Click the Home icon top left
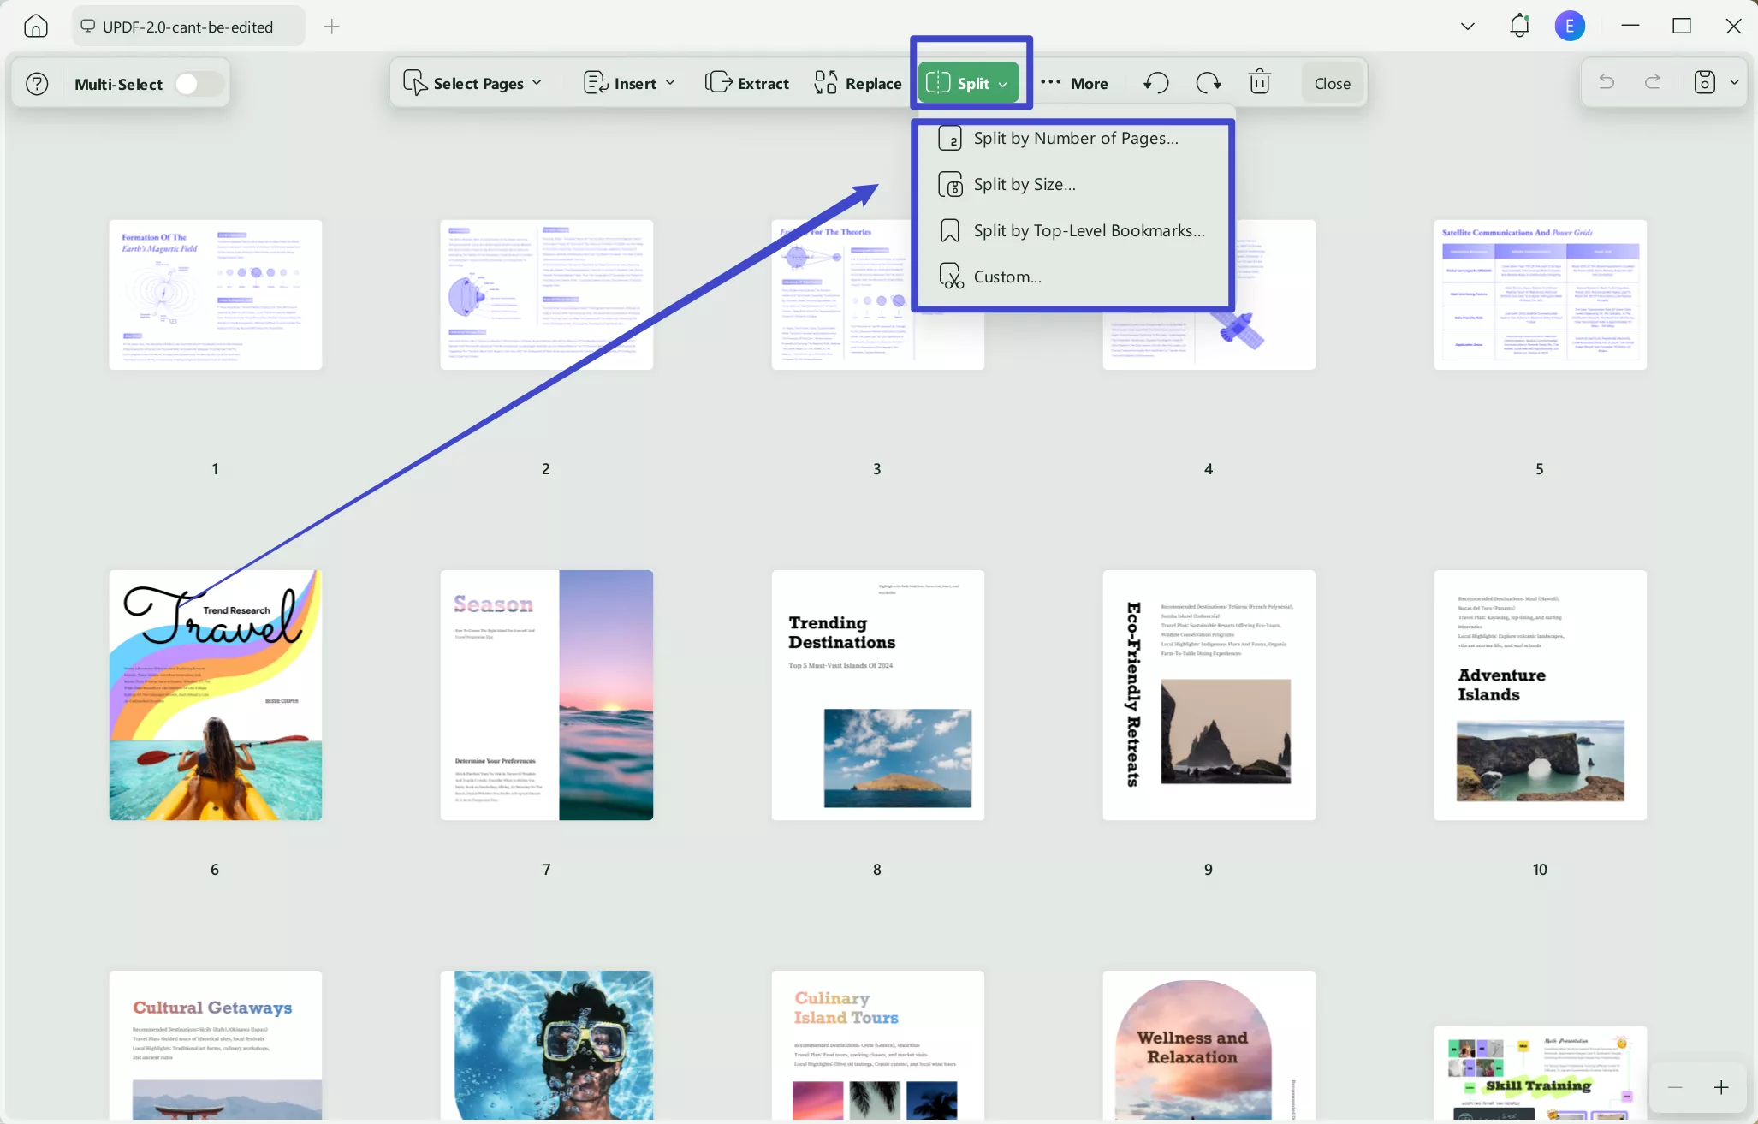 [34, 26]
